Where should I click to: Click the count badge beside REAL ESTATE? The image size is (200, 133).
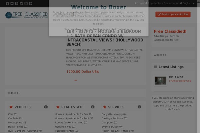point(93,107)
